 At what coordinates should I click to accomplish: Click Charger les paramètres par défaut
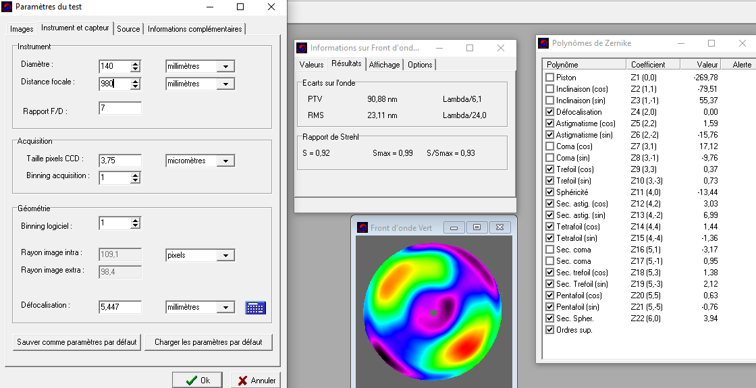coord(209,342)
